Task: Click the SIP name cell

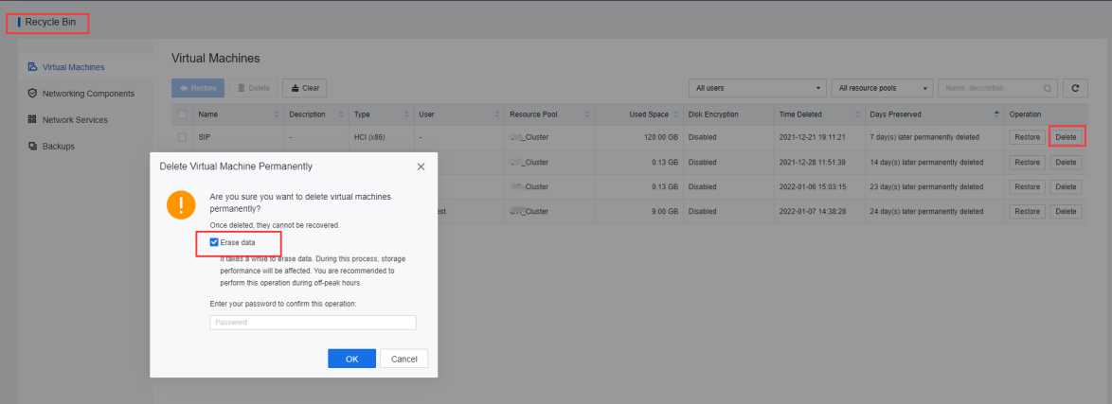Action: click(205, 137)
